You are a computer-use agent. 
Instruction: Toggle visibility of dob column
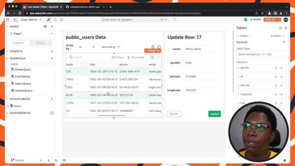click(282, 103)
